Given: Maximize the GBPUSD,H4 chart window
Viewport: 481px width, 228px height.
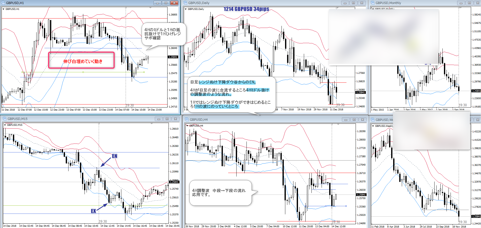Looking at the screenshot, I should click(354, 119).
